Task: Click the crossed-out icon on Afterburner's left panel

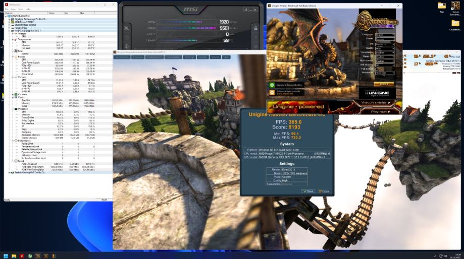Action: tap(127, 28)
